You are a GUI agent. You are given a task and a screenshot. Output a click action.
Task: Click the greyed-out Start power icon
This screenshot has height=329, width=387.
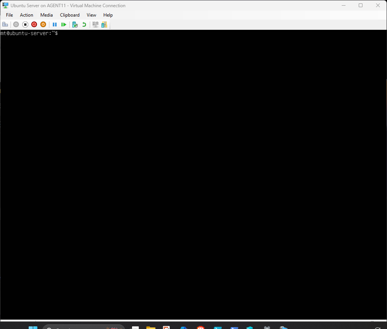click(x=16, y=25)
